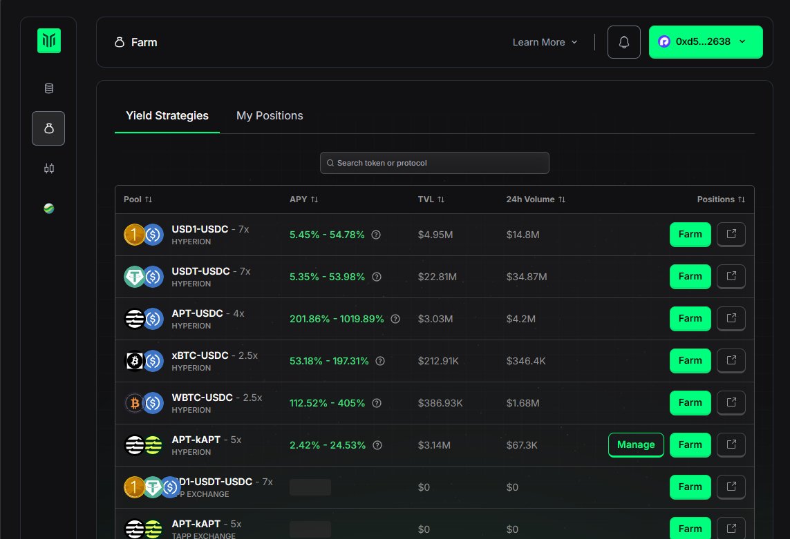This screenshot has width=790, height=539.
Task: Expand the Learn More dropdown
Action: 545,42
